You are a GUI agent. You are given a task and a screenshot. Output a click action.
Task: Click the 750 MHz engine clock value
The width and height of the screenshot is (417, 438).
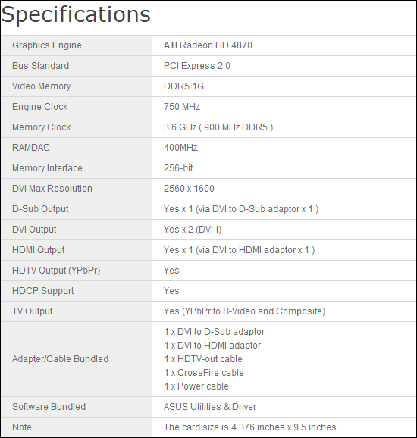coord(182,106)
